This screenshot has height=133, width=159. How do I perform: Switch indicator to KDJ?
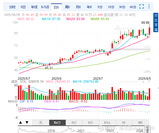click(x=74, y=123)
